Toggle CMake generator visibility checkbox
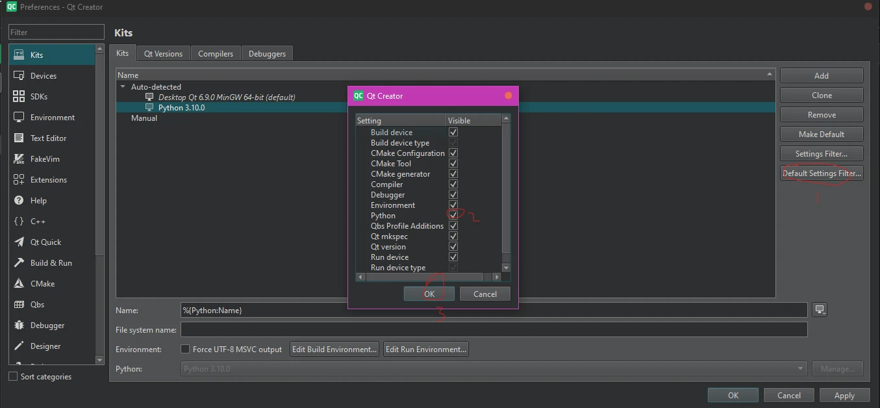The width and height of the screenshot is (880, 408). pyautogui.click(x=453, y=174)
